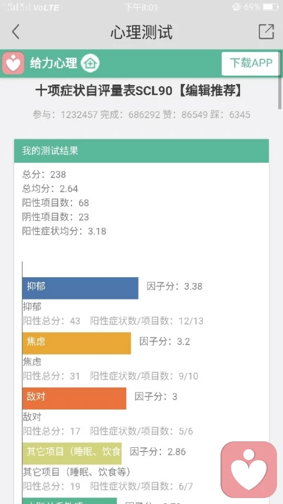The height and width of the screenshot is (504, 283).
Task: Select the yellow 焦虑 factor bar
Action: [77, 343]
